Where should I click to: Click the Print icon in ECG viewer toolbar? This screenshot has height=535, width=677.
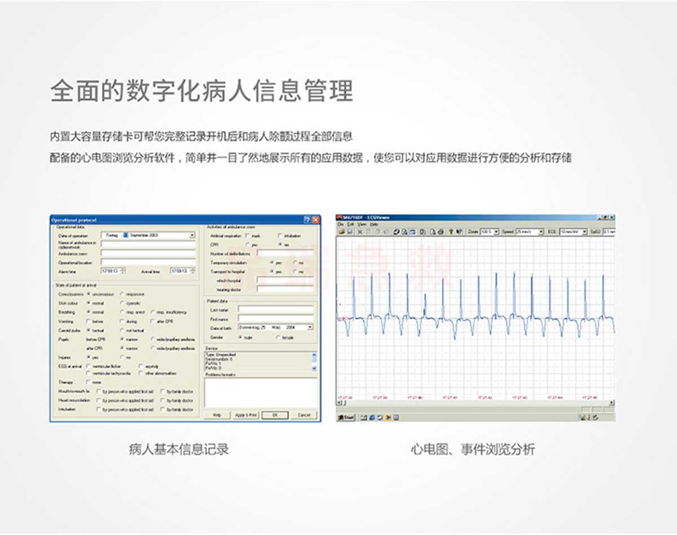[441, 232]
